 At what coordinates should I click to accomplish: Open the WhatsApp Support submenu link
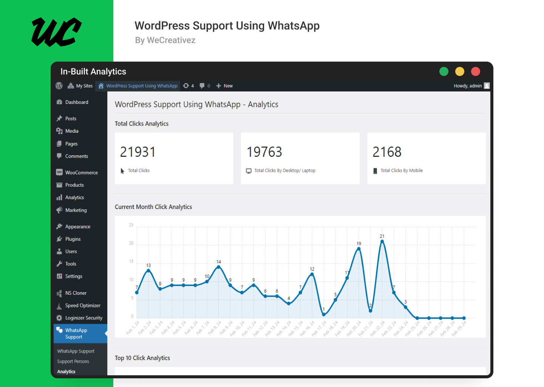(x=76, y=351)
